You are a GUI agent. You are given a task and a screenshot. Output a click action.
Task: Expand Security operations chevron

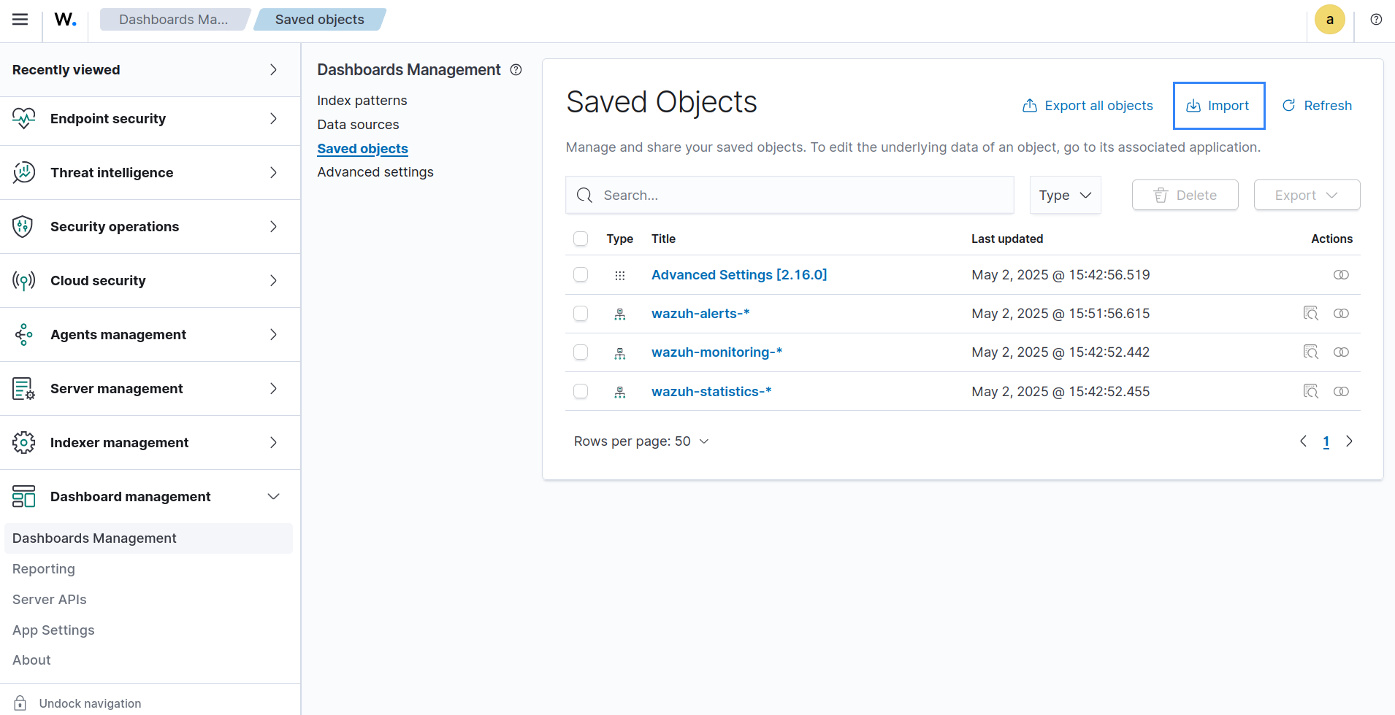pyautogui.click(x=273, y=226)
